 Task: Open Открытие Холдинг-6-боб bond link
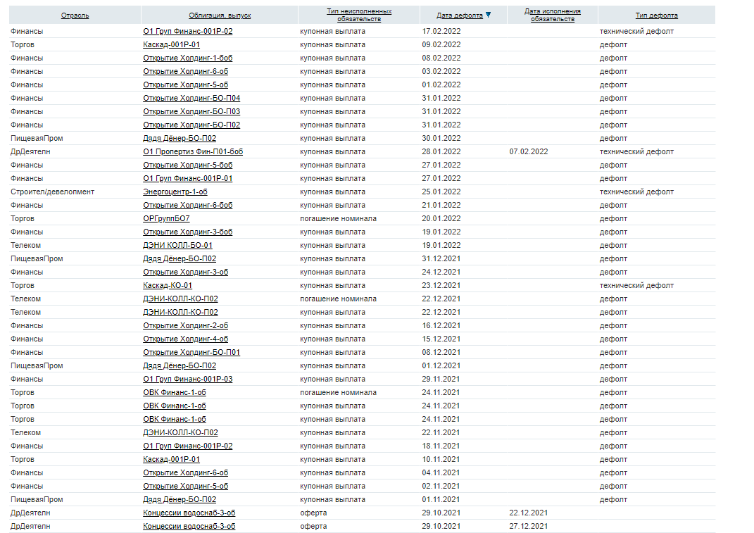(187, 206)
